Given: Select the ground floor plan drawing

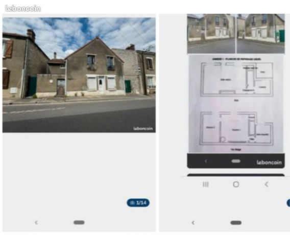Looking at the screenshot, I should [x=237, y=80].
